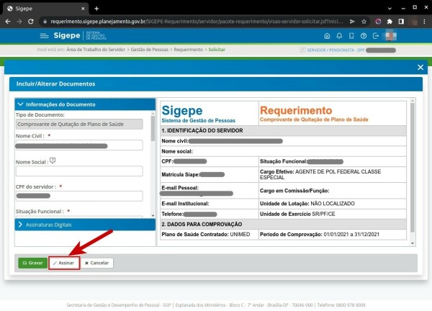This screenshot has height=311, width=432.
Task: Click the 'Cargo Efetivo' cell
Action: (332, 174)
